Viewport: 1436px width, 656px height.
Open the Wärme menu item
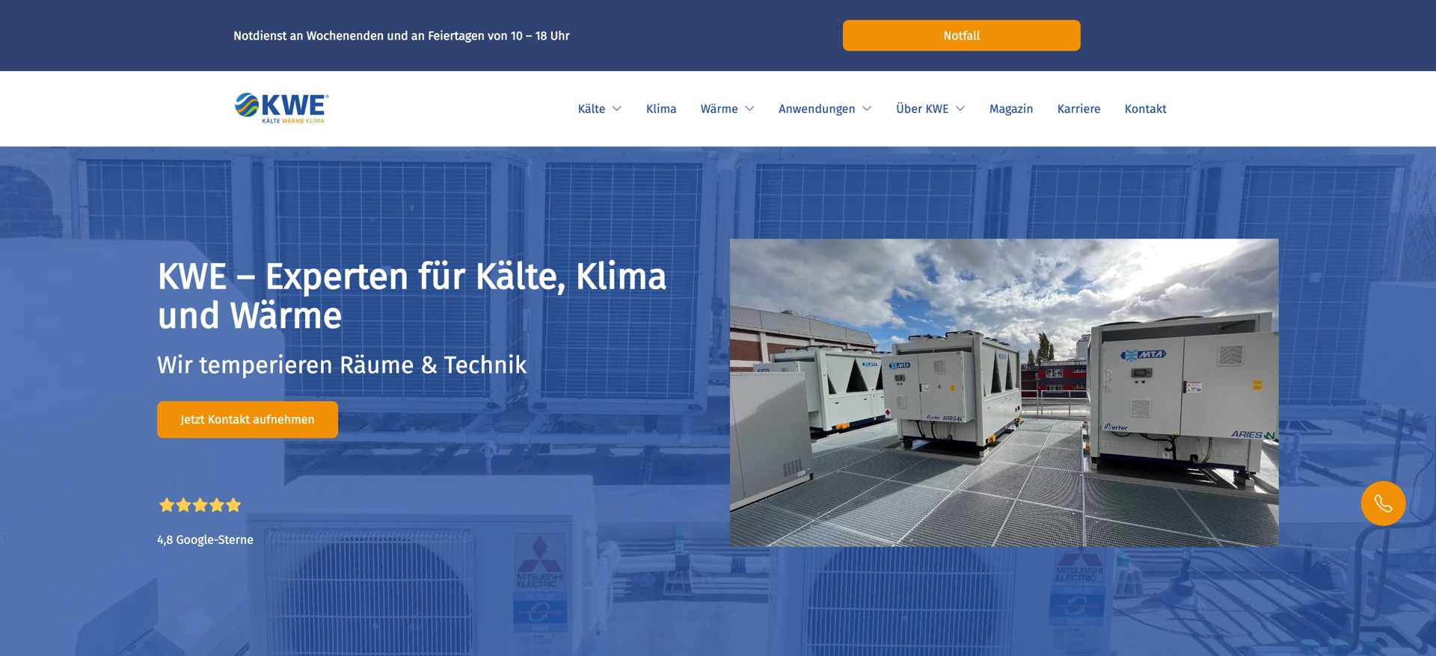[x=719, y=109]
